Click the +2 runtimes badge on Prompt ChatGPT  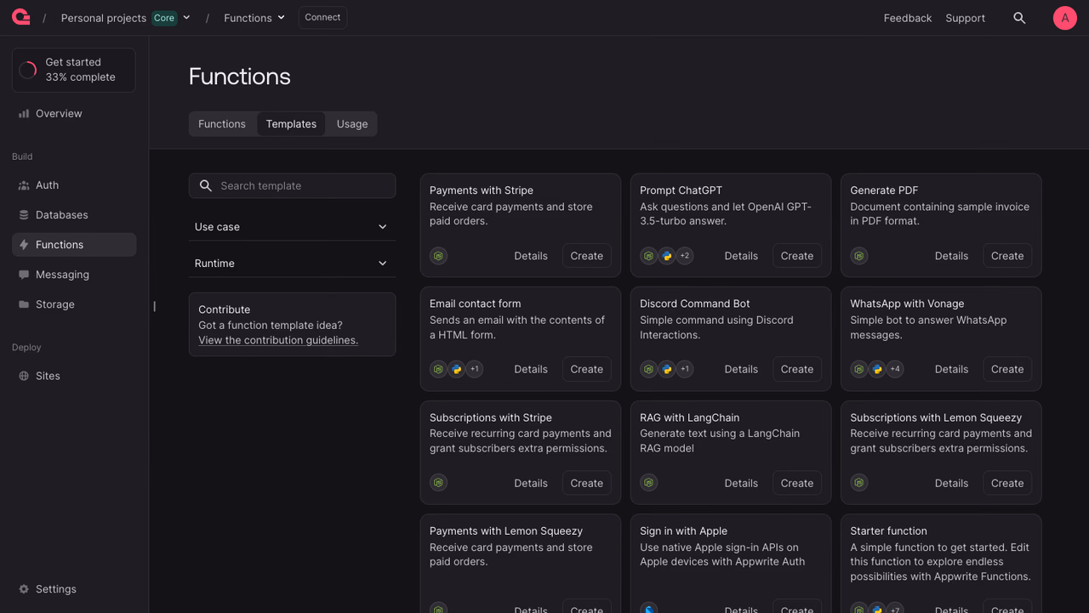click(685, 256)
